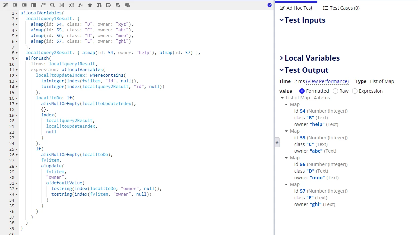Click the class "B" value in output
418x235 pixels.
[x=310, y=118]
